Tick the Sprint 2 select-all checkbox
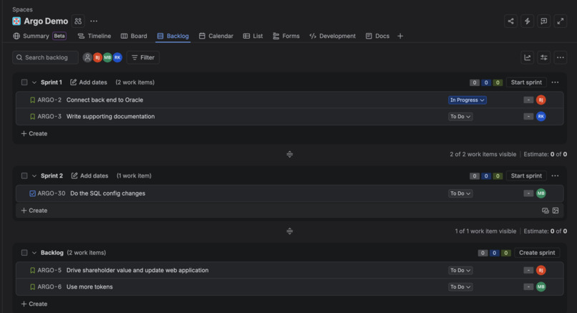 pyautogui.click(x=24, y=175)
